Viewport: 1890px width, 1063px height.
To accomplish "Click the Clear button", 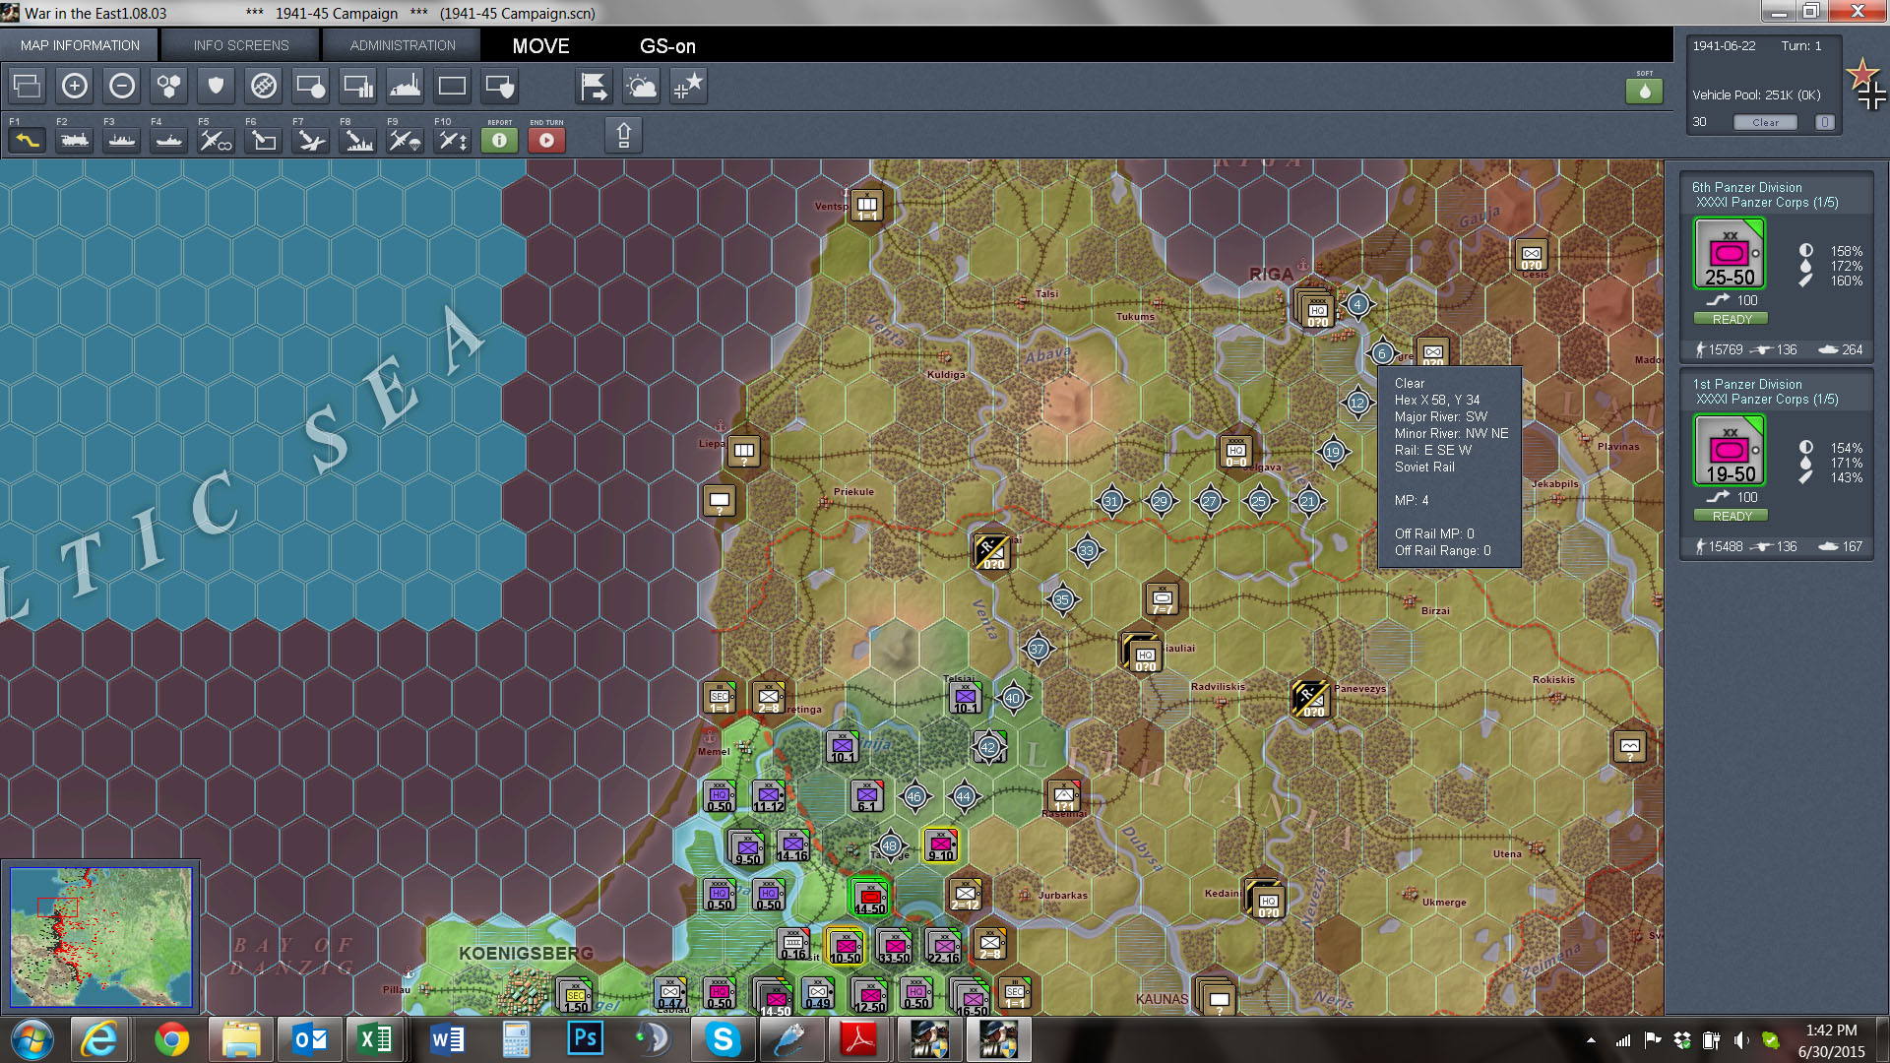I will pyautogui.click(x=1765, y=122).
